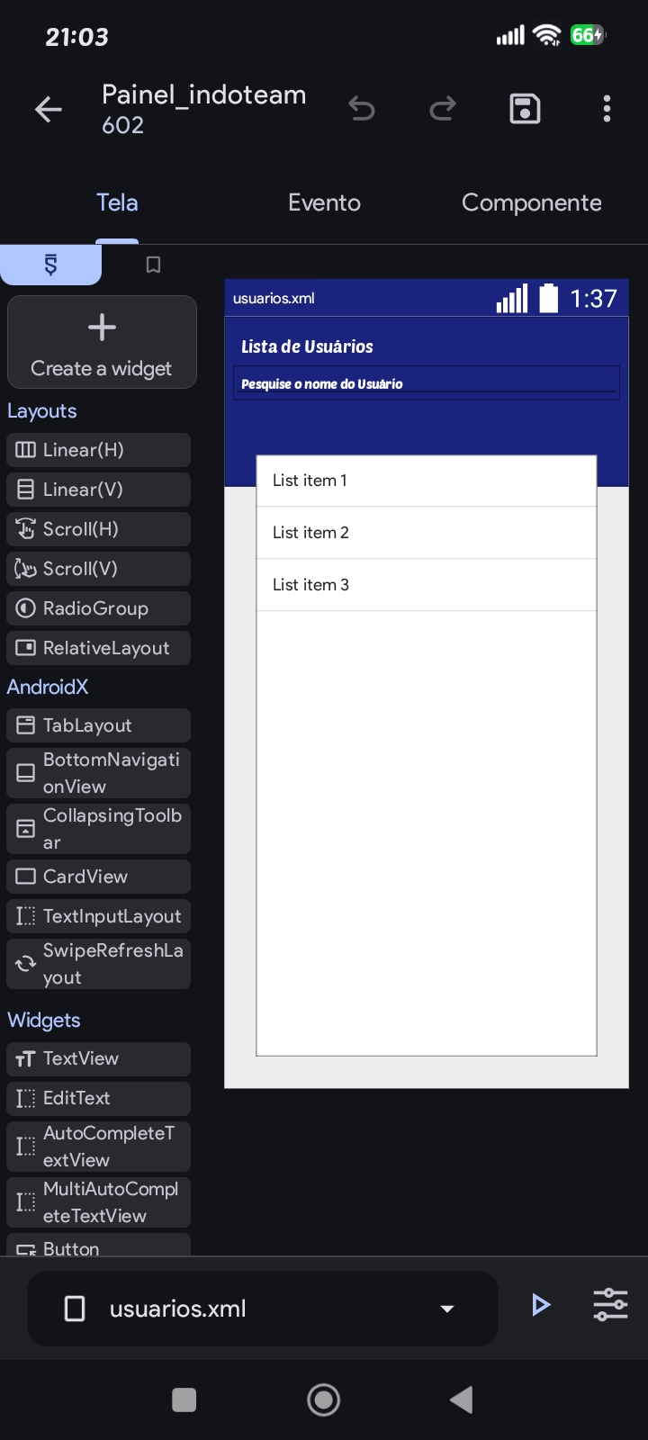Select the Linear(H) layout widget
This screenshot has width=648, height=1440.
coord(99,450)
